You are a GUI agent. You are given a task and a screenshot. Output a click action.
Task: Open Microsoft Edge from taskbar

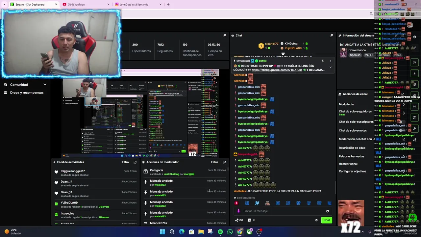[x=182, y=232]
